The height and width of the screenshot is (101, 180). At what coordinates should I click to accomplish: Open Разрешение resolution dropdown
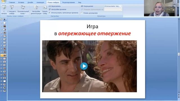[x=113, y=6]
